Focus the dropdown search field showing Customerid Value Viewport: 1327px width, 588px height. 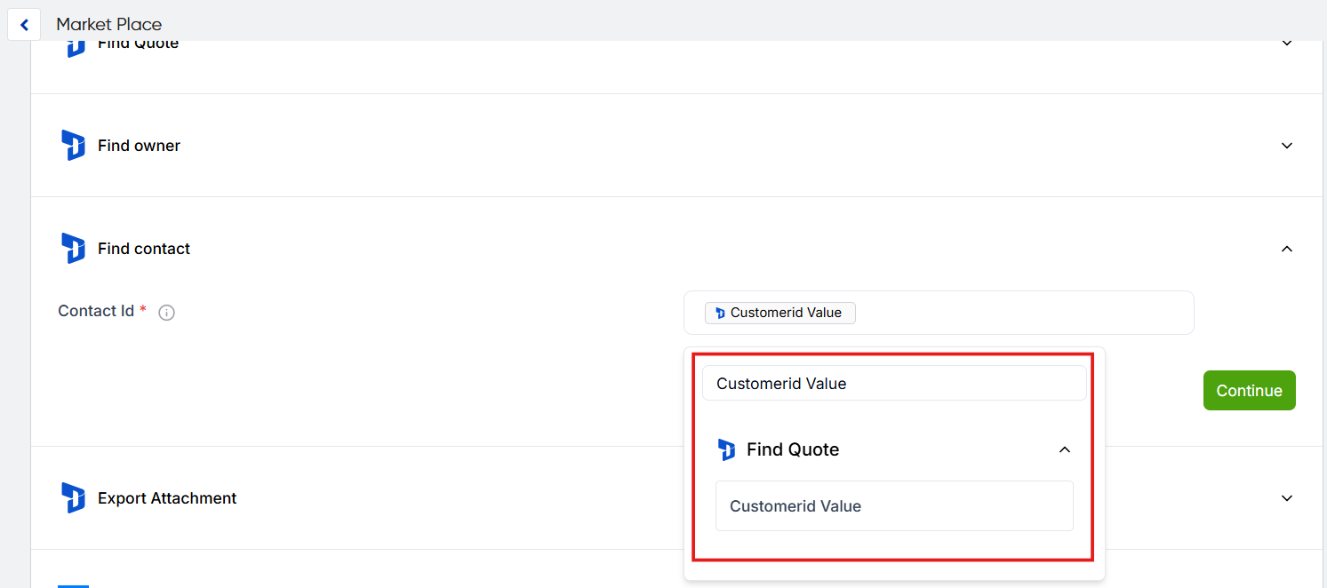pos(893,384)
